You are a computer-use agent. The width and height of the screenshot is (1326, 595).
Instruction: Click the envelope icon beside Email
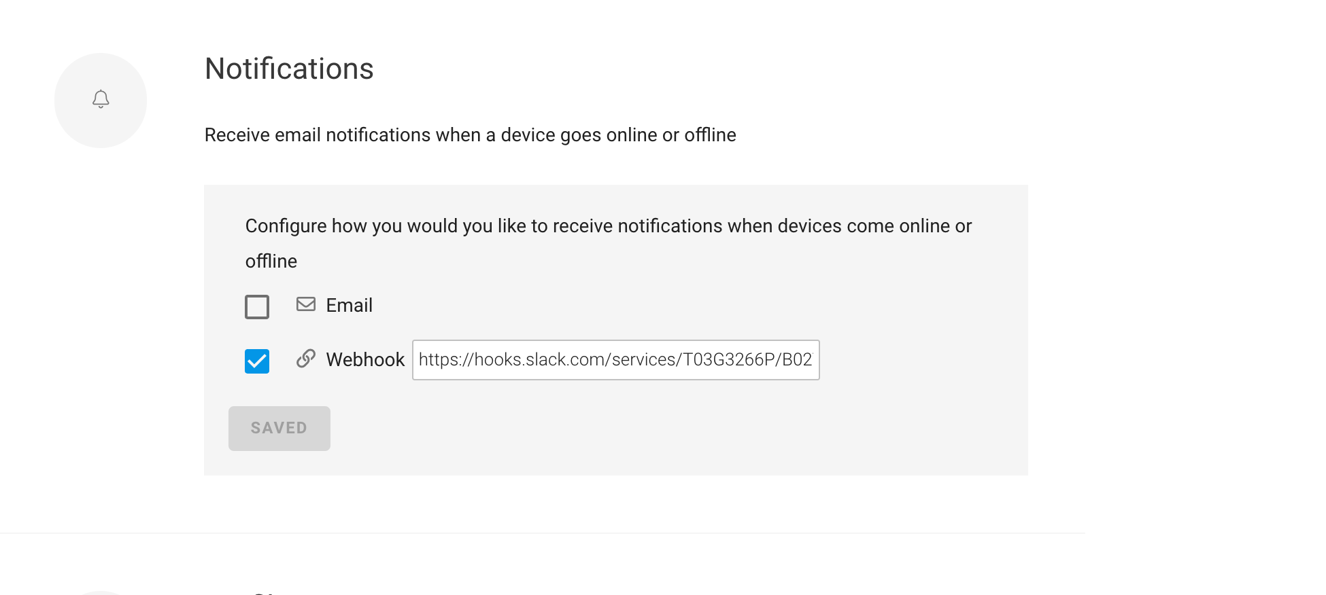306,304
